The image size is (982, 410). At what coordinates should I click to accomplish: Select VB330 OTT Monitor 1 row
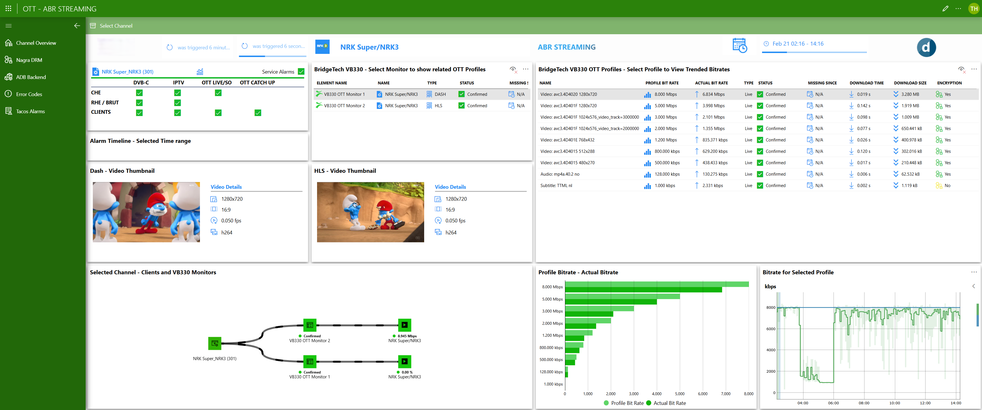click(421, 94)
